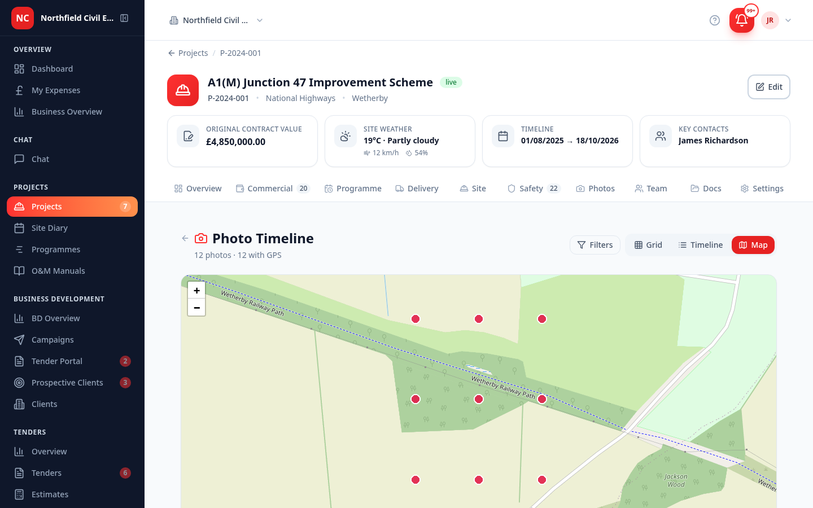
Task: Open Chat in sidebar
Action: pyautogui.click(x=72, y=159)
